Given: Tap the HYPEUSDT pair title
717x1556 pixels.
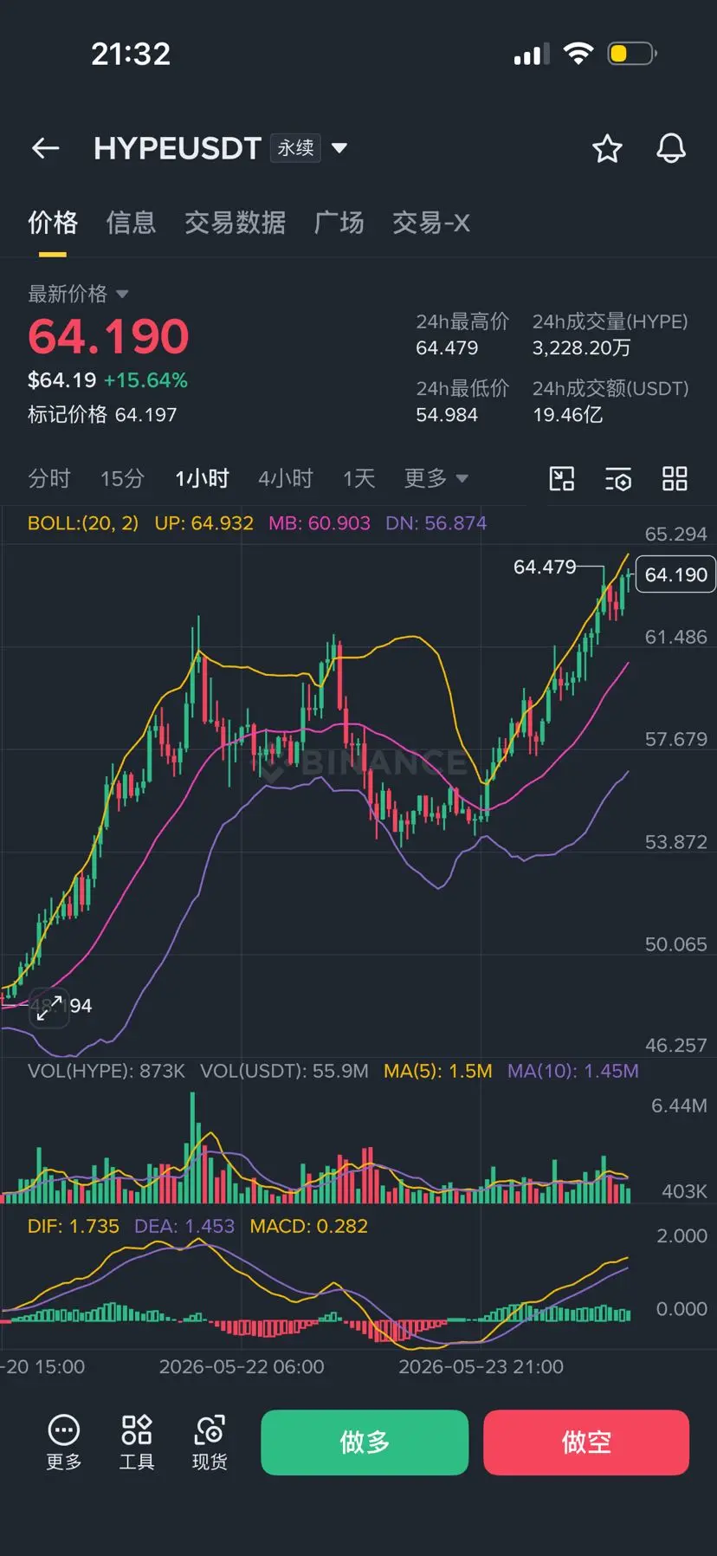Looking at the screenshot, I should click(x=178, y=148).
